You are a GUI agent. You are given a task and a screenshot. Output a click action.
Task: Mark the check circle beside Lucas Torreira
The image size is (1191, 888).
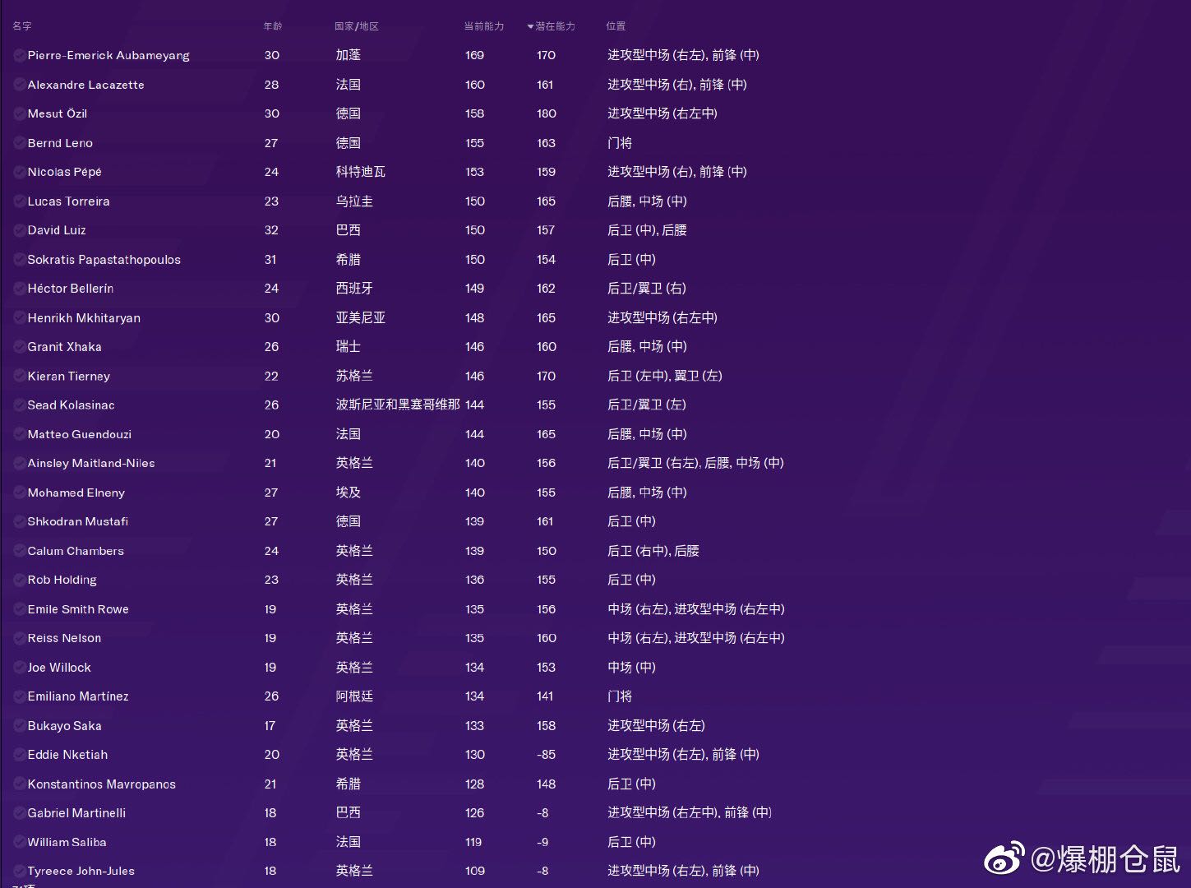tap(19, 201)
